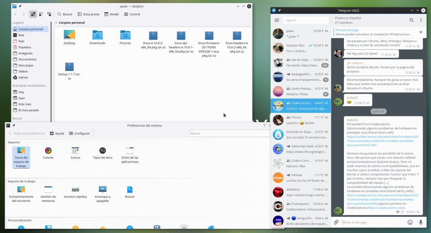Open the aldobelus chat
Viewport: 431px width, 233px height.
[x=301, y=192]
